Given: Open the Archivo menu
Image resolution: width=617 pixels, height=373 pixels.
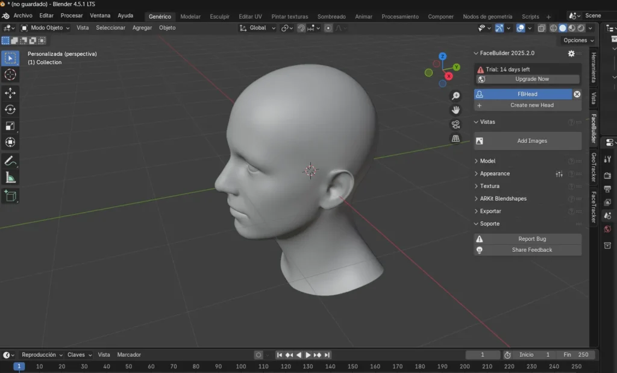Looking at the screenshot, I should tap(23, 16).
